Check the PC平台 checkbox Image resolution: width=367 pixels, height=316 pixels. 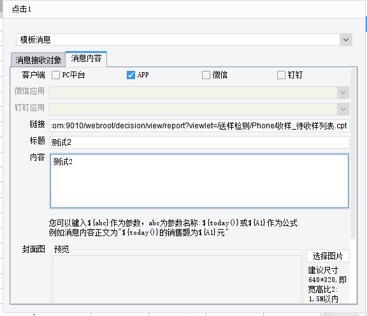tap(55, 75)
